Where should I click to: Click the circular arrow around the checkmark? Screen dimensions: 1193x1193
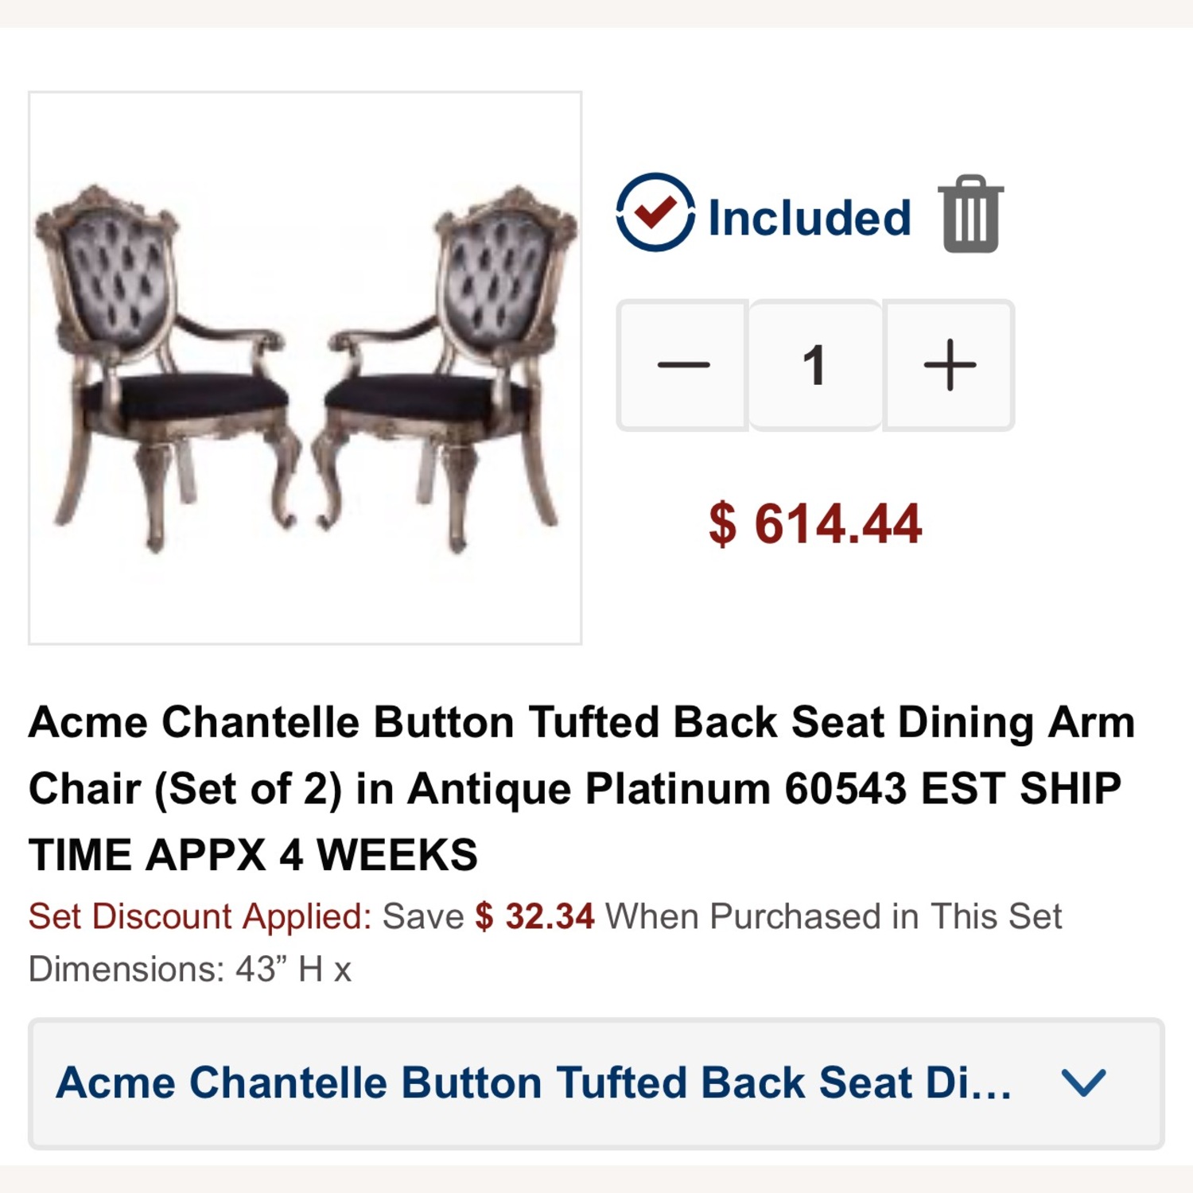654,216
